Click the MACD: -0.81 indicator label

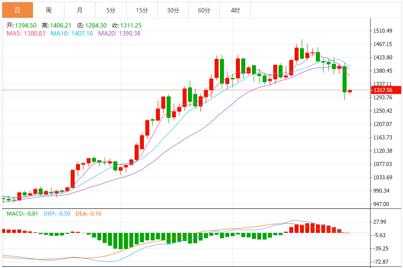pyautogui.click(x=22, y=214)
